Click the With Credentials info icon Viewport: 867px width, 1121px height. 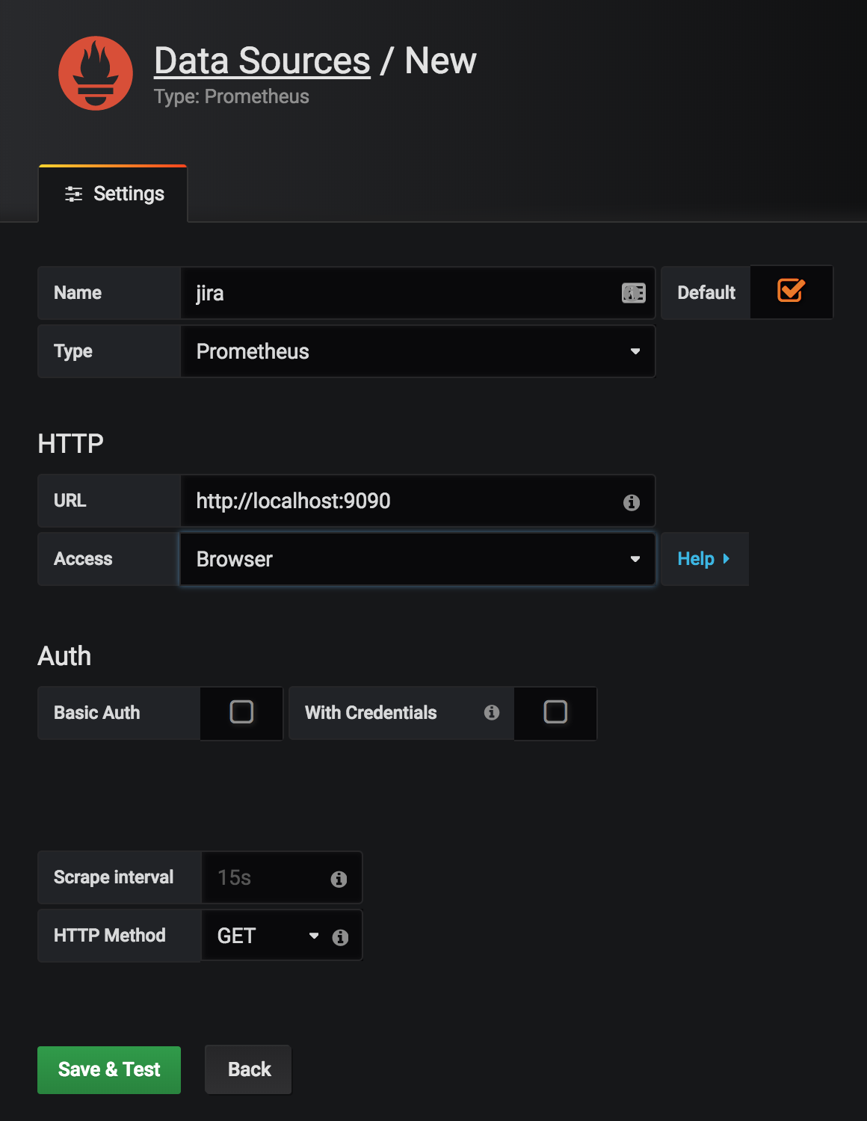[492, 712]
